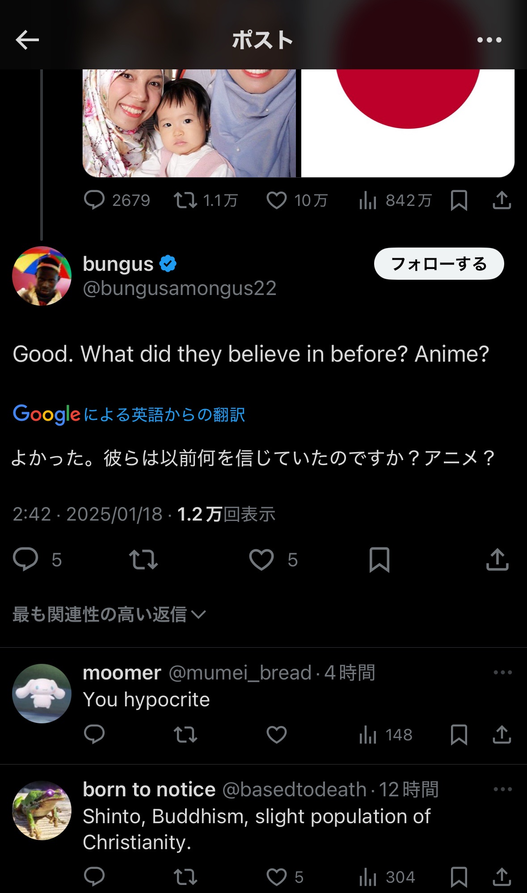Bookmark the bungus post
This screenshot has height=893, width=527.
(379, 560)
